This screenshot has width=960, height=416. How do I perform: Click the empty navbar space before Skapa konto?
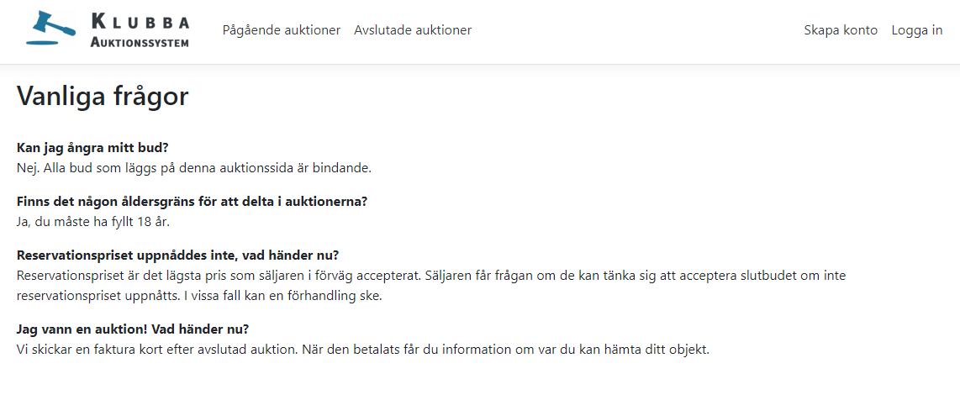pyautogui.click(x=636, y=30)
